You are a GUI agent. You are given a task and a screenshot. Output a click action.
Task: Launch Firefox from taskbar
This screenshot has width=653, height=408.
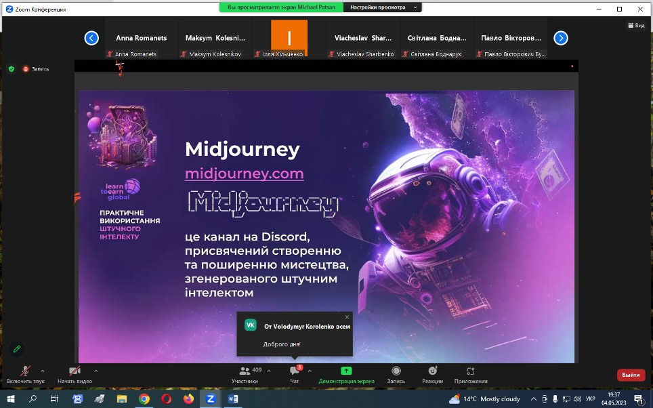(x=188, y=399)
